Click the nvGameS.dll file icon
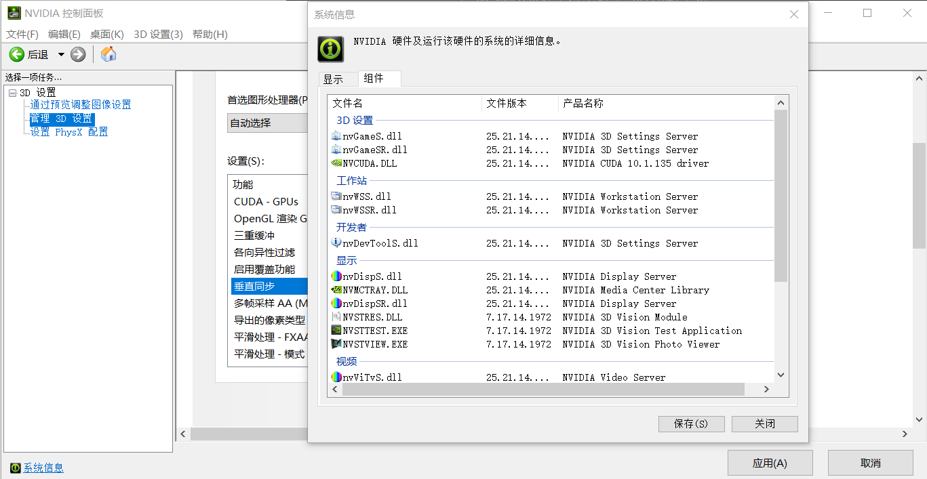This screenshot has height=479, width=927. pos(336,136)
